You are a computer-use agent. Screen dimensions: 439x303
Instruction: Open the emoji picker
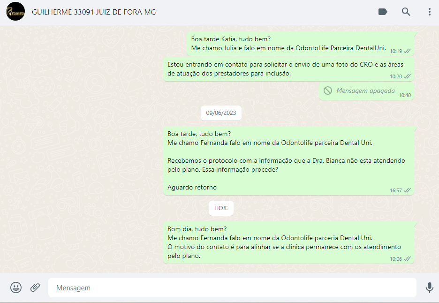point(16,288)
